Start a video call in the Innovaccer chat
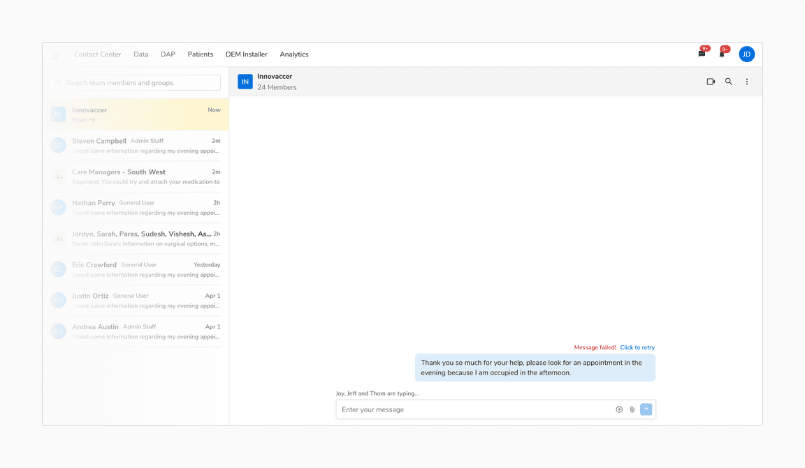Screen dimensions: 805x468 (x=711, y=82)
